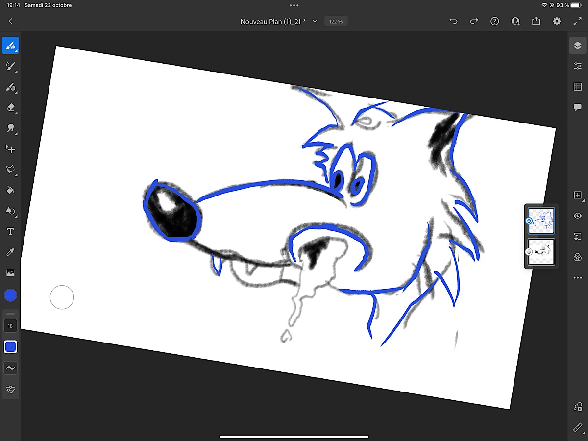Open layer blend options circles icon
This screenshot has height=441, width=588.
[577, 257]
